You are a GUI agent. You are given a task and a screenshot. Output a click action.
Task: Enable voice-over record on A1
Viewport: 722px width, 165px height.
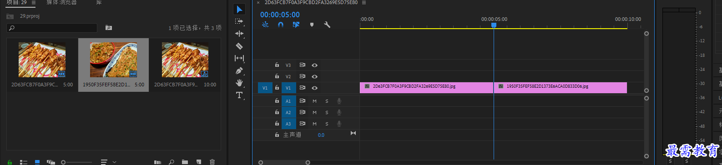click(x=339, y=101)
